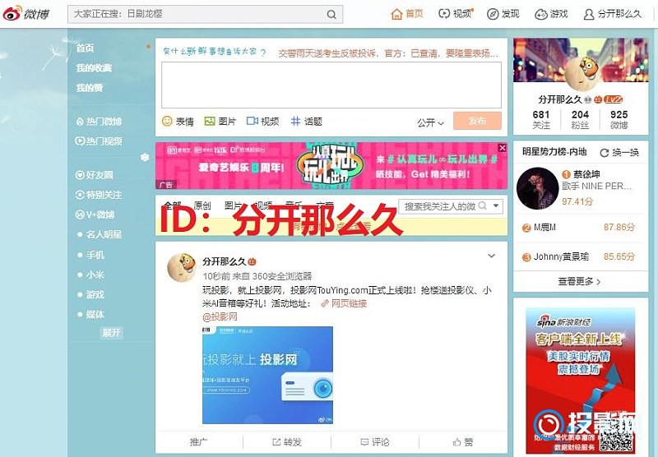Image resolution: width=658 pixels, height=457 pixels.
Task: Open the @投影网 mention
Action: pos(220,316)
